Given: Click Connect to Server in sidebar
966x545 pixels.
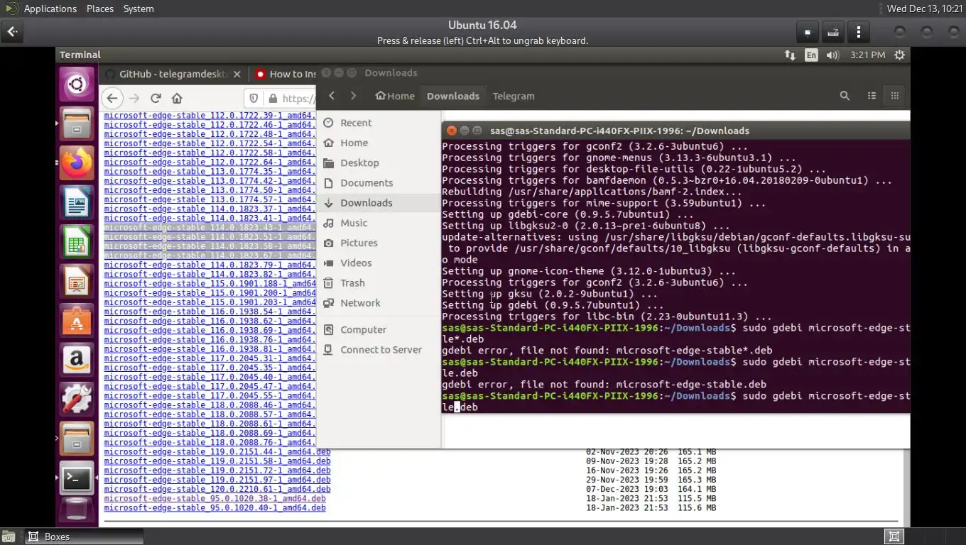Looking at the screenshot, I should [x=379, y=349].
